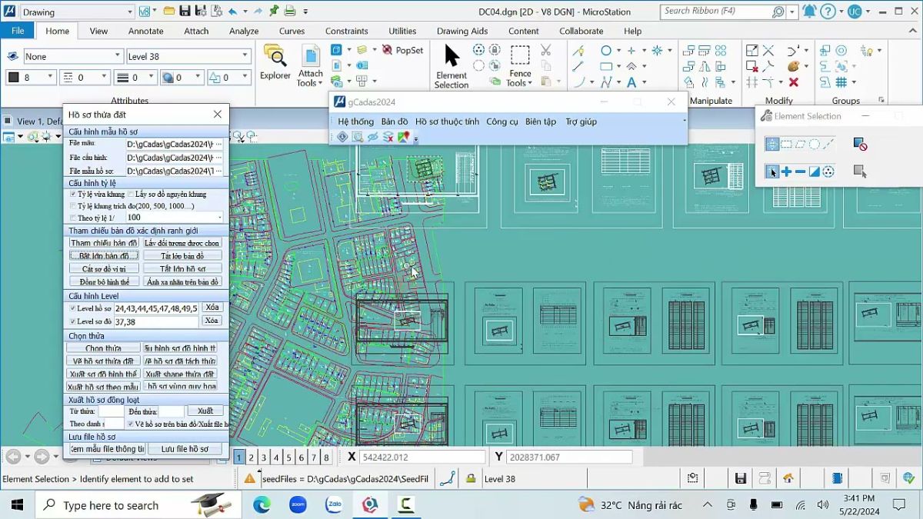
Task: Choose Subtract mode minus in Element Selection window
Action: [x=800, y=171]
